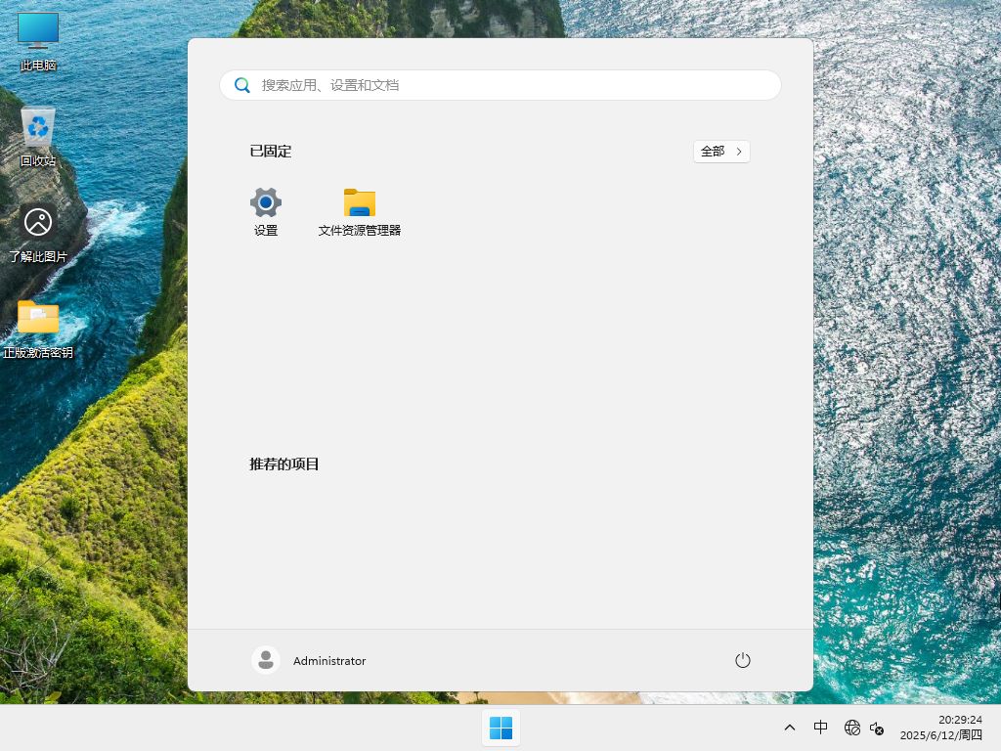Screen dimensions: 1001x751
Task: Open the 正版激活密钥 folder
Action: (x=37, y=325)
